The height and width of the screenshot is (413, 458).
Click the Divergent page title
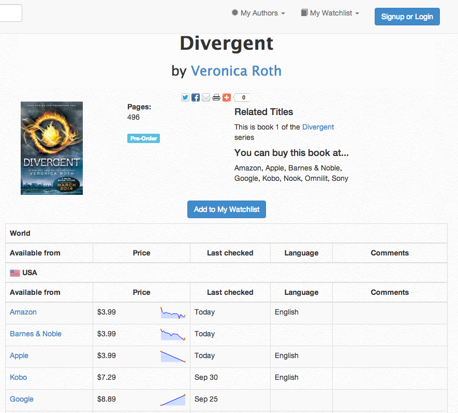point(227,44)
